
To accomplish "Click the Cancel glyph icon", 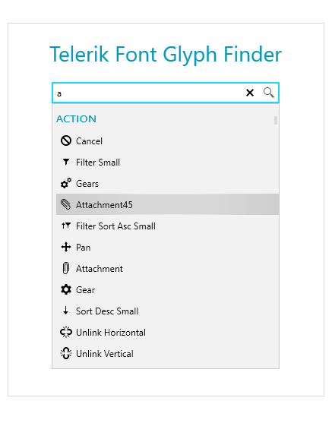I will point(66,140).
